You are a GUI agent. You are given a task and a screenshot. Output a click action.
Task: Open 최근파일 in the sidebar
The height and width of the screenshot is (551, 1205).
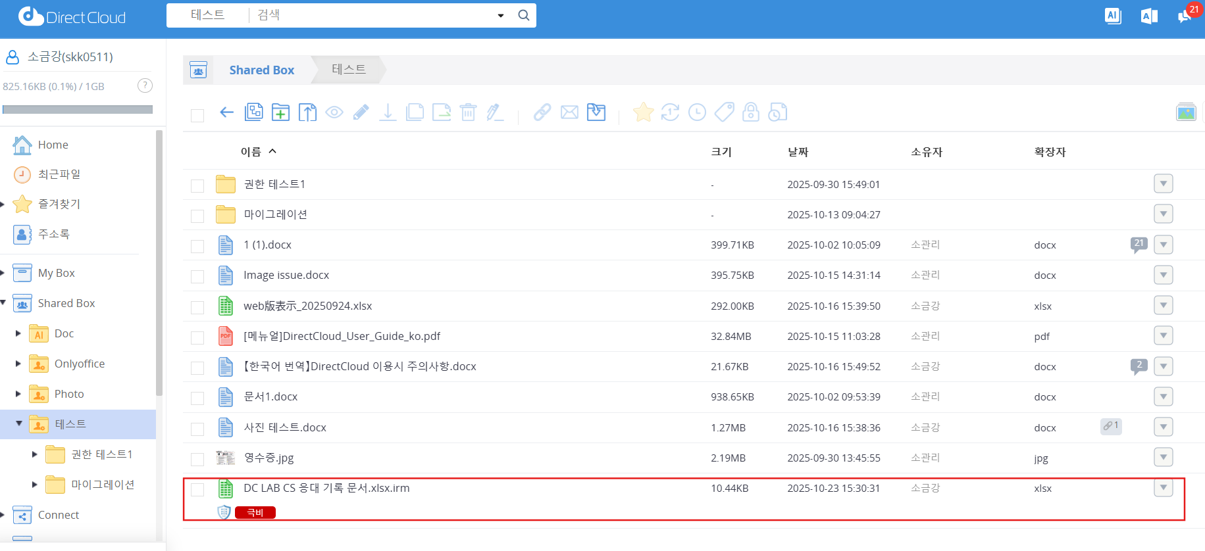[x=59, y=174]
